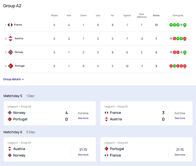Click France's latest win form indicator
Viewport: 196px width, 166px height.
(x=185, y=25)
